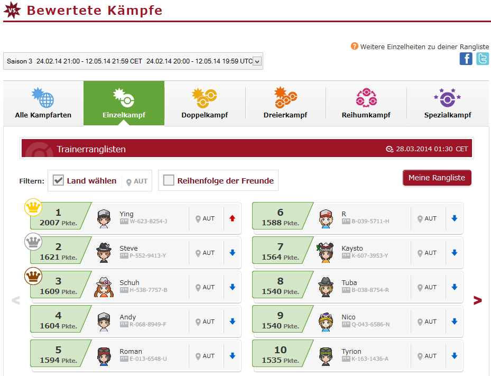Viewport: 491px width, 376px height.
Task: Click the Trainerranglisten header title
Action: click(91, 149)
